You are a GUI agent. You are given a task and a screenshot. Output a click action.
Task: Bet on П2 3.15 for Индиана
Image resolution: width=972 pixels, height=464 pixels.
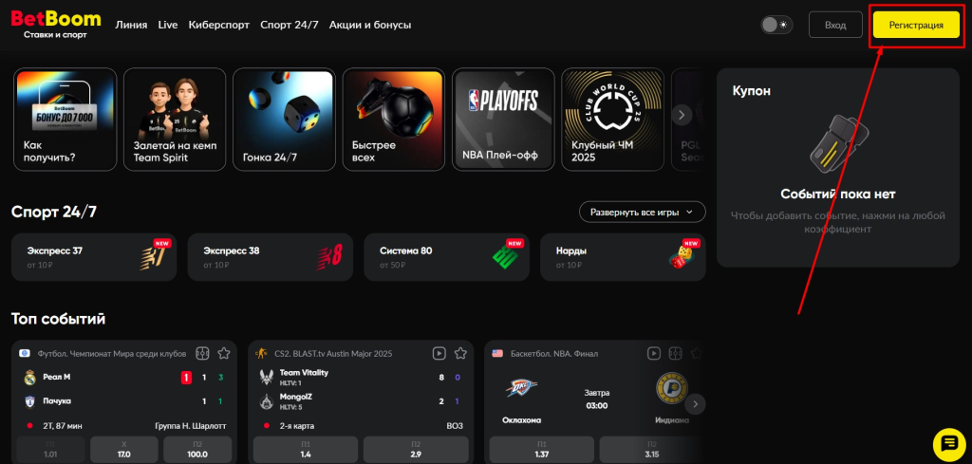(x=652, y=451)
